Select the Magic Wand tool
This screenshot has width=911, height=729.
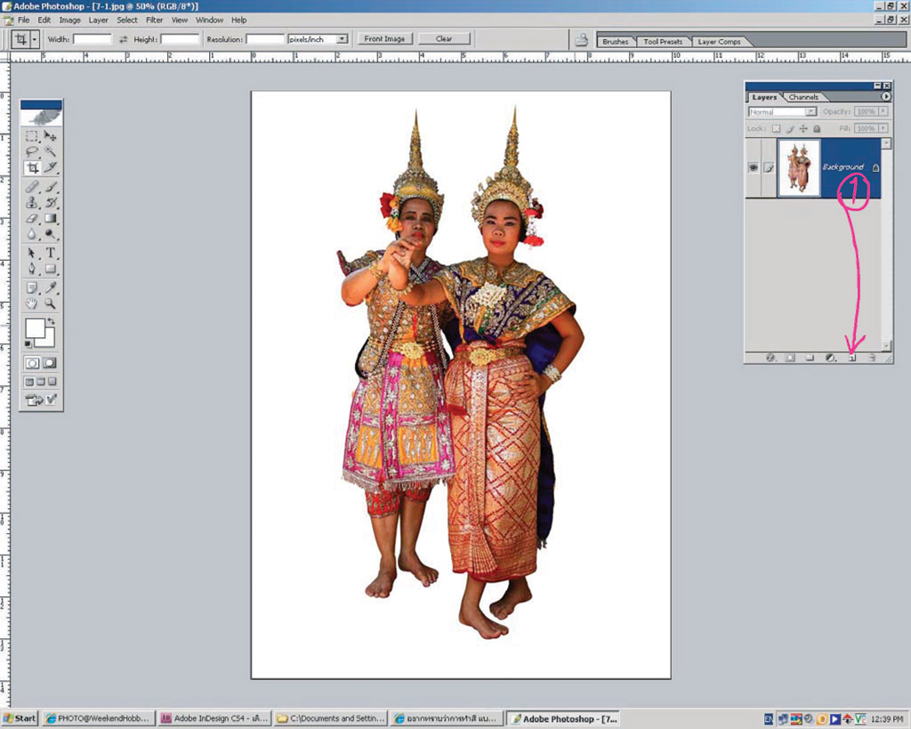(51, 152)
